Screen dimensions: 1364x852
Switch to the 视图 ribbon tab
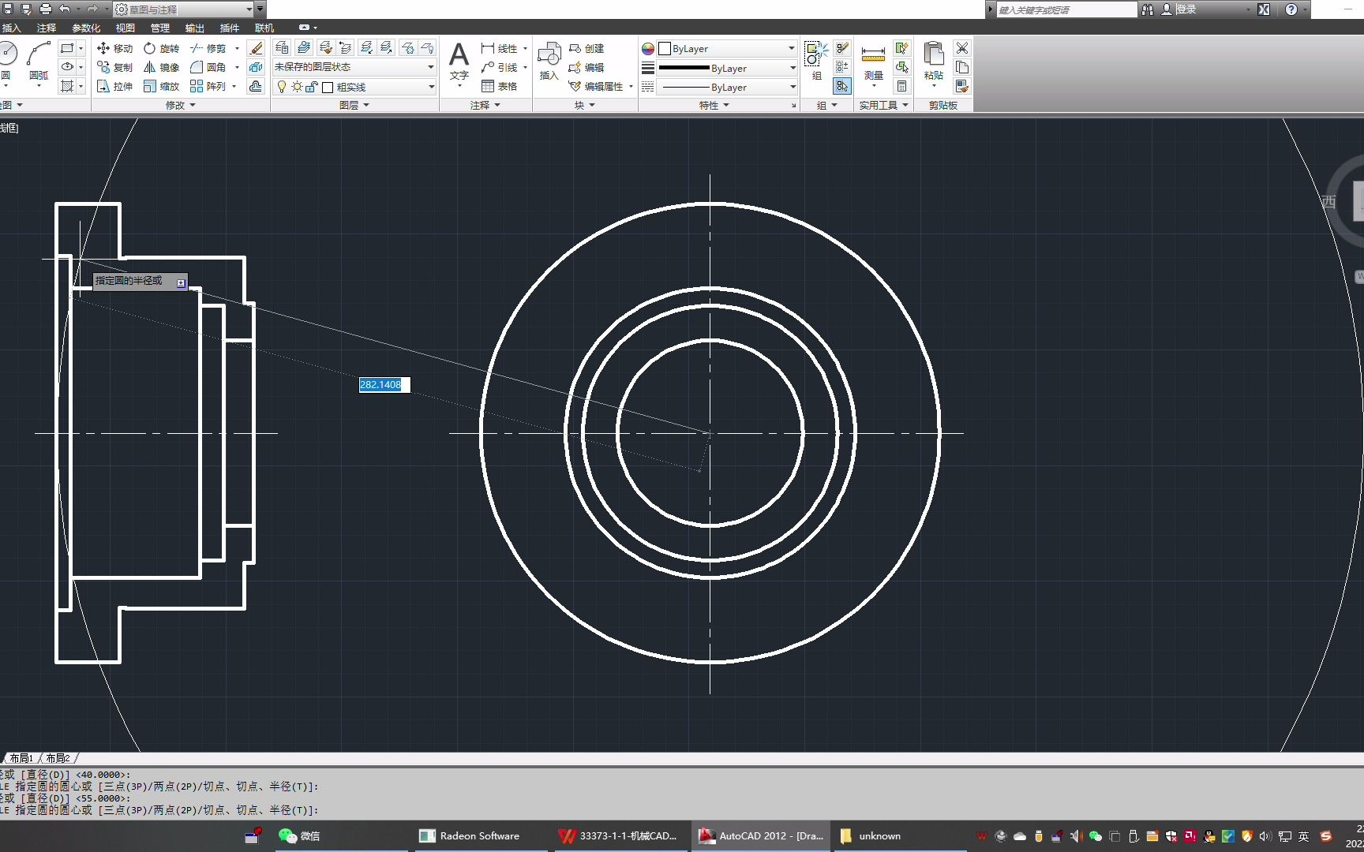(125, 28)
